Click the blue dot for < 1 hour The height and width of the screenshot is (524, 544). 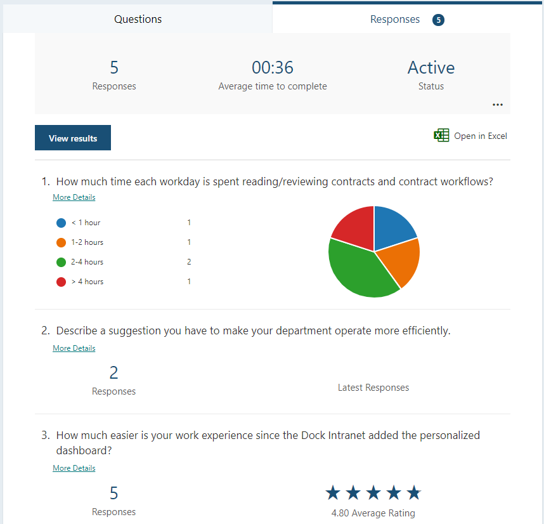click(x=60, y=223)
